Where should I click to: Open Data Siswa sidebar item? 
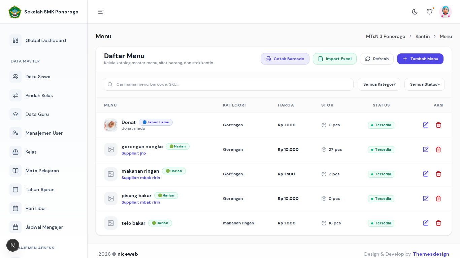pos(44,77)
